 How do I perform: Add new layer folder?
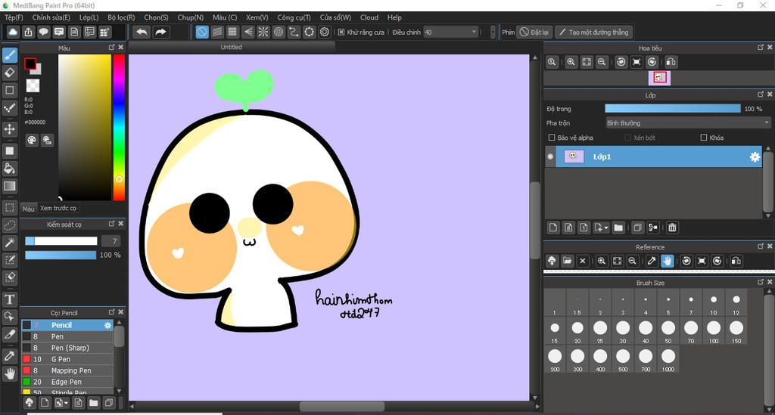coord(618,228)
